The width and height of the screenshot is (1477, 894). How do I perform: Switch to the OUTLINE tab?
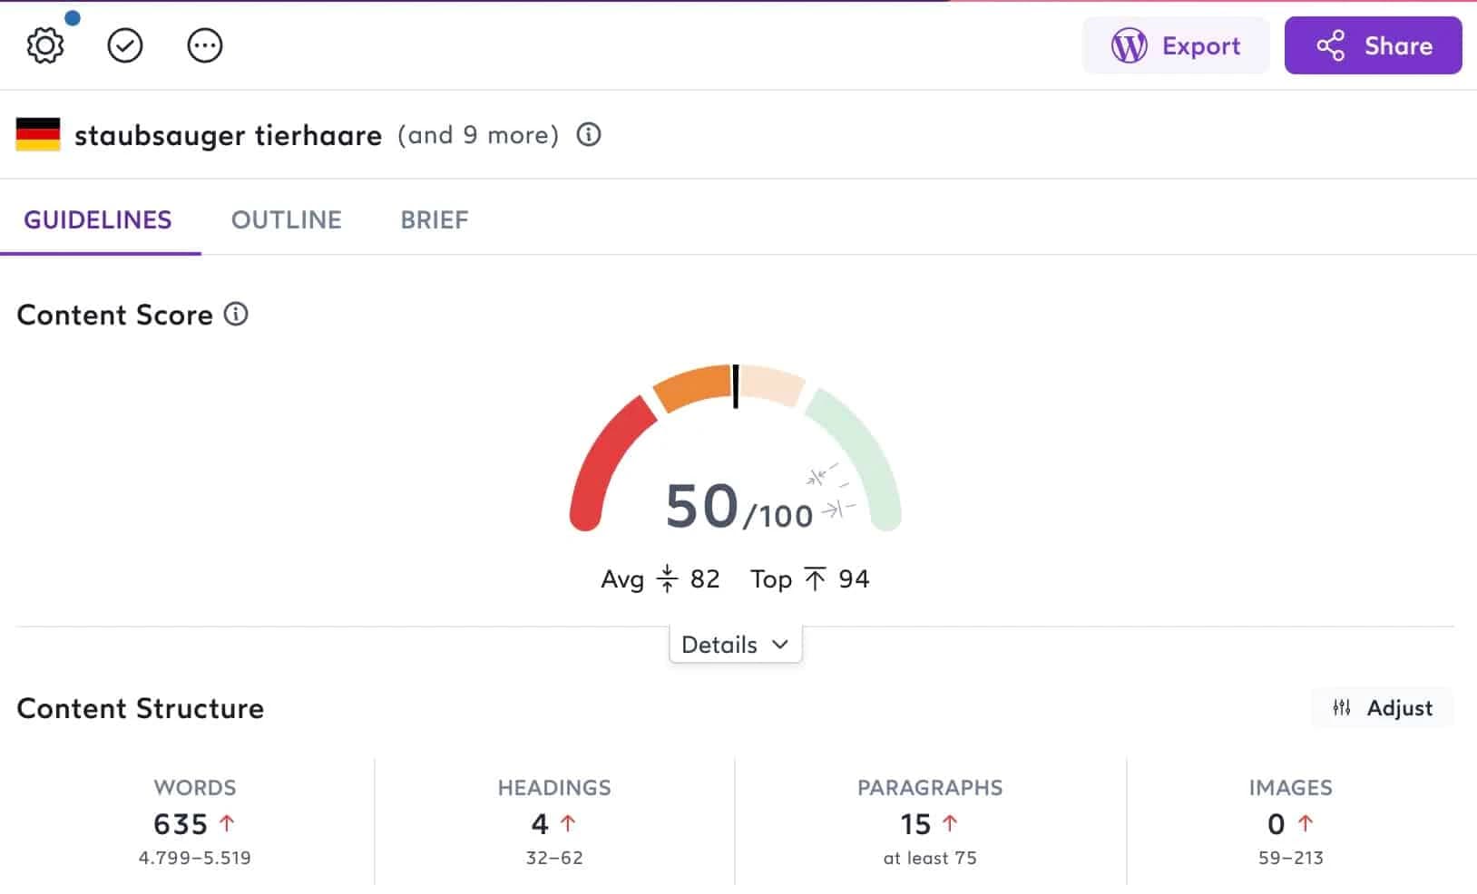pyautogui.click(x=287, y=219)
